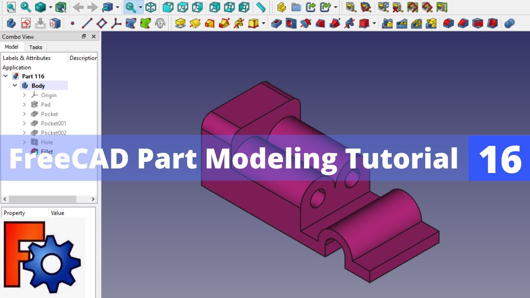Image resolution: width=530 pixels, height=298 pixels.
Task: Click the navigate forward arrow
Action: (x=93, y=7)
